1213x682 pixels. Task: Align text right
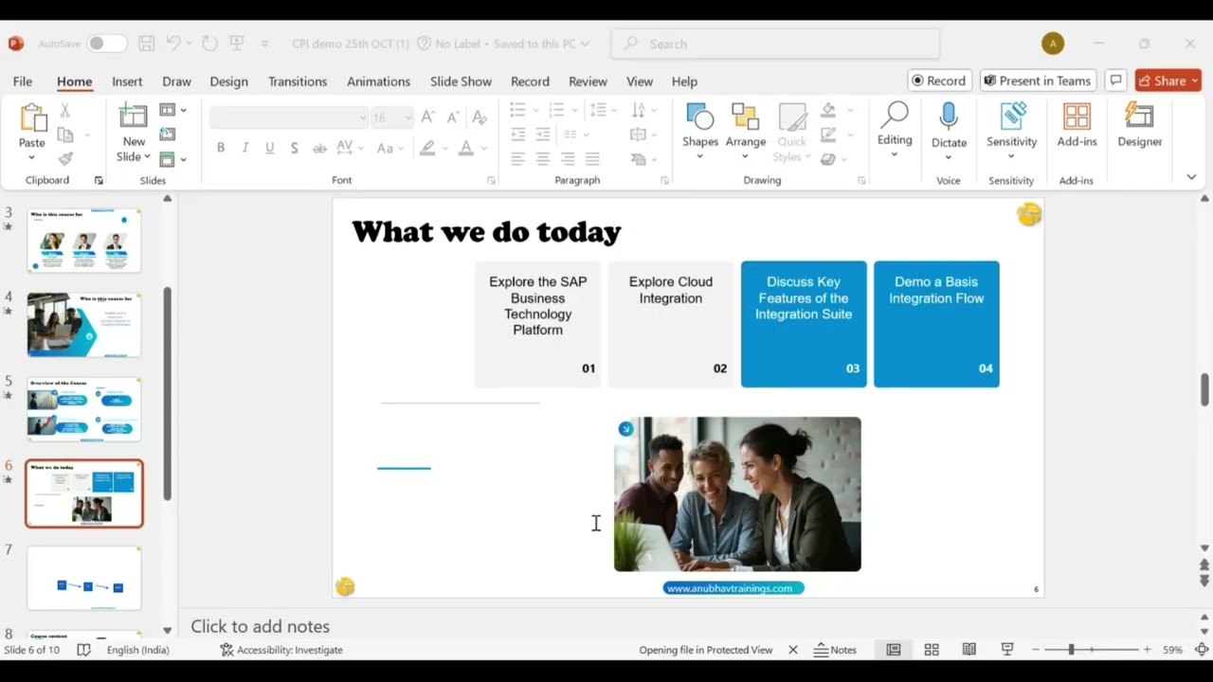(568, 159)
